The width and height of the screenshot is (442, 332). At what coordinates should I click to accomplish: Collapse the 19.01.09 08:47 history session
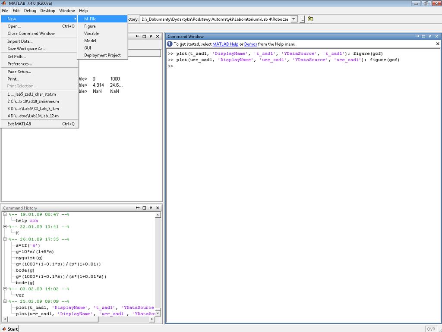(x=5, y=214)
